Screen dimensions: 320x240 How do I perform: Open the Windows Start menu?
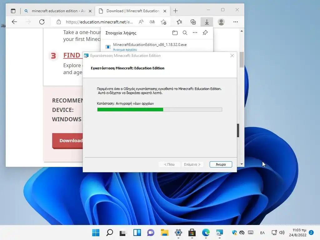coord(96,232)
